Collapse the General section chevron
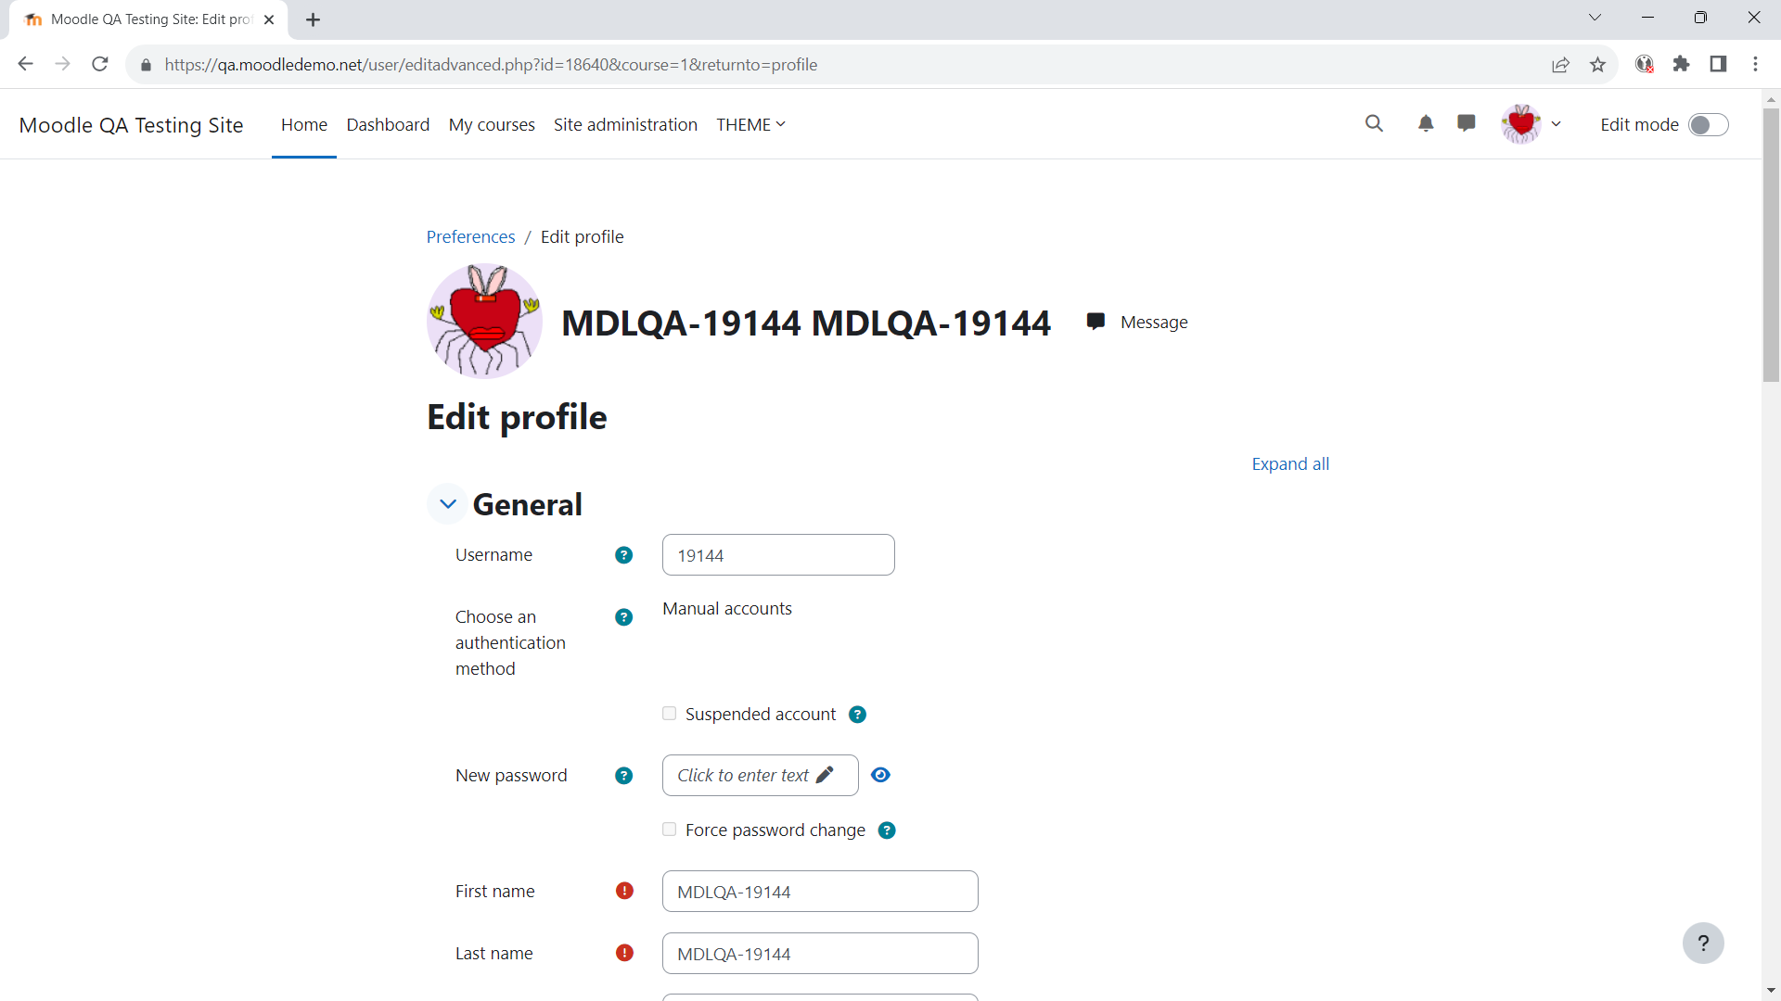 click(448, 504)
